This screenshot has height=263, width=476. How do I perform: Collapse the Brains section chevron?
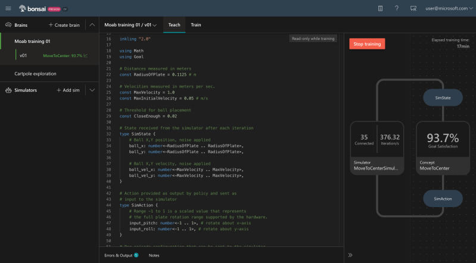coord(92,25)
